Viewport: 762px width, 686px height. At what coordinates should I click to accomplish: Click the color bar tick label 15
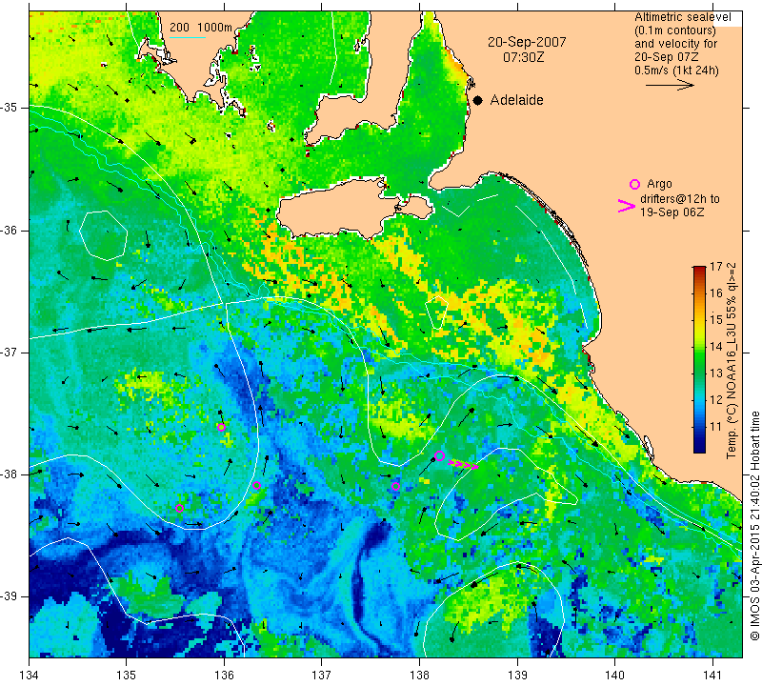[716, 320]
